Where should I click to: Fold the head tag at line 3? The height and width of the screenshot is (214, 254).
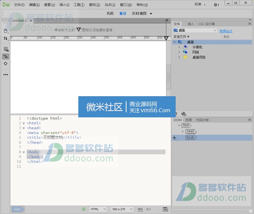[x=24, y=128]
